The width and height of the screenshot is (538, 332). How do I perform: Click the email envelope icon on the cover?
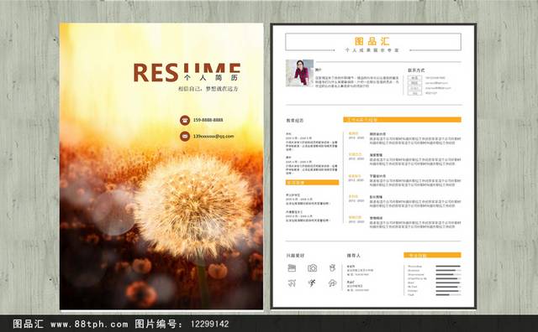pyautogui.click(x=185, y=136)
